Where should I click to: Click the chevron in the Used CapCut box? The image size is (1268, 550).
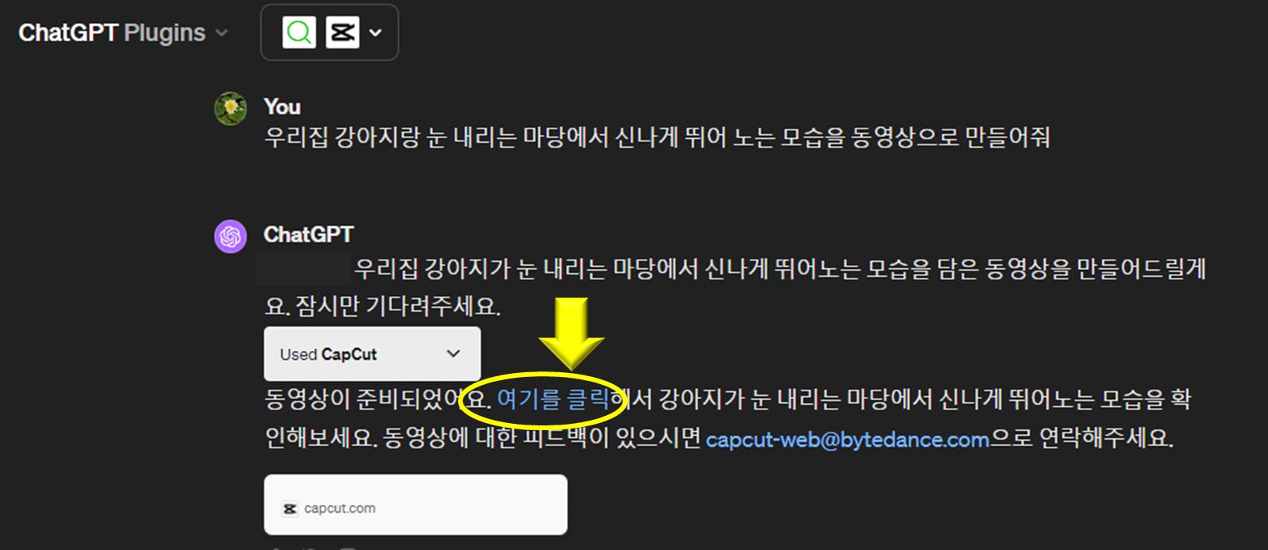453,353
